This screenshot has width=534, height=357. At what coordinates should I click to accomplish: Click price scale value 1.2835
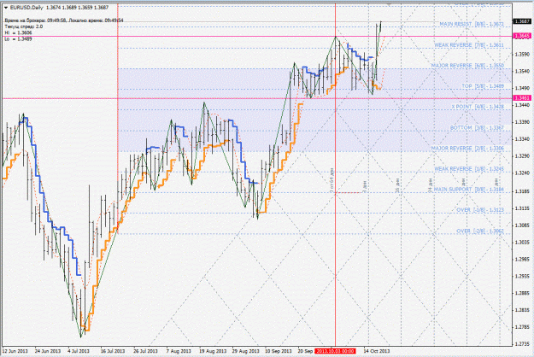coord(523,310)
